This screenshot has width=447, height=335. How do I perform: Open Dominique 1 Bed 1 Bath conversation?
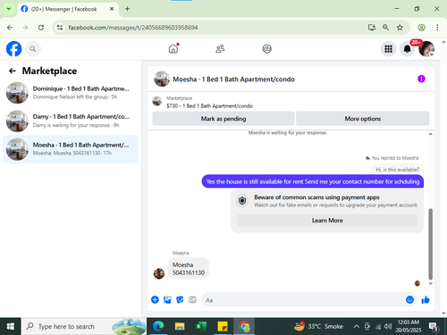point(71,93)
